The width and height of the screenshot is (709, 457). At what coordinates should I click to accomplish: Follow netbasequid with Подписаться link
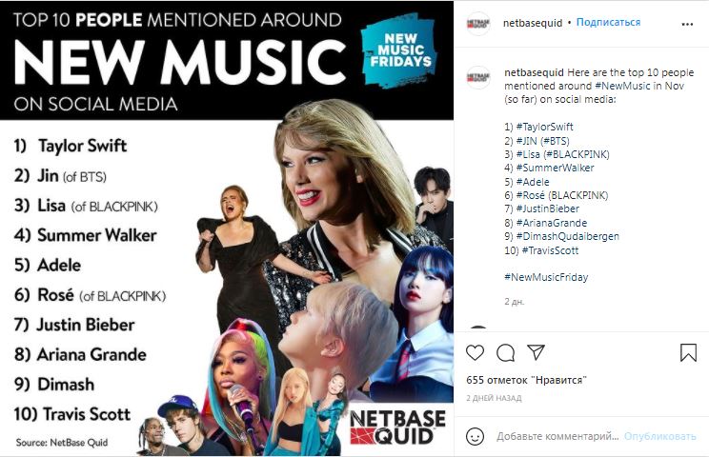(608, 22)
